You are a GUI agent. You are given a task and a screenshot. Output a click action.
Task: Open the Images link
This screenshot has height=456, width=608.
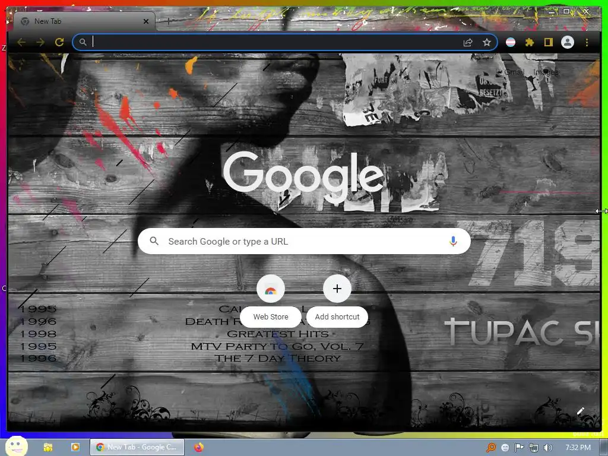546,72
